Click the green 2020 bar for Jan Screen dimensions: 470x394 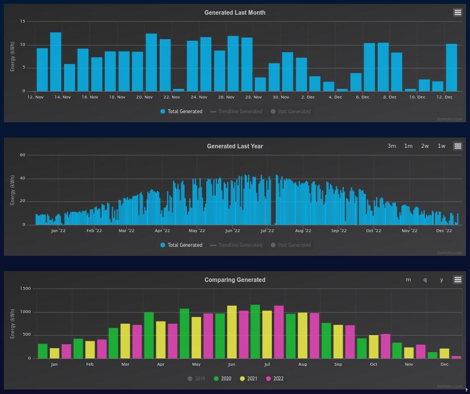coord(42,351)
